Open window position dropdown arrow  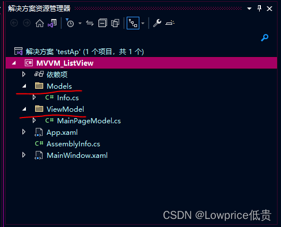(249, 9)
